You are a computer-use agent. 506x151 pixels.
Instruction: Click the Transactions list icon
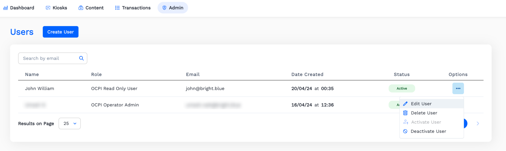[x=117, y=8]
